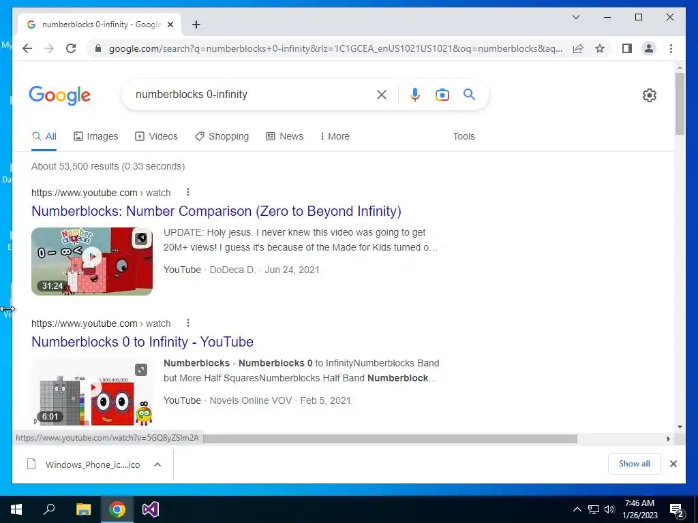
Task: View site information padlock icon
Action: click(98, 48)
